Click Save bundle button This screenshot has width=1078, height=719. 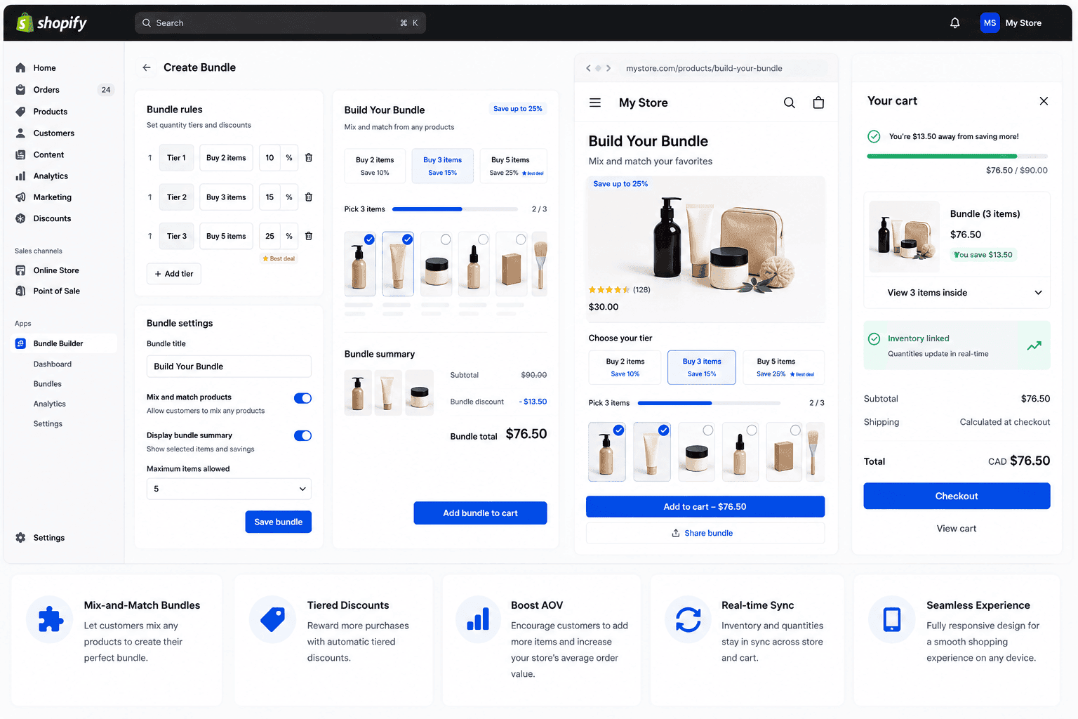point(279,522)
